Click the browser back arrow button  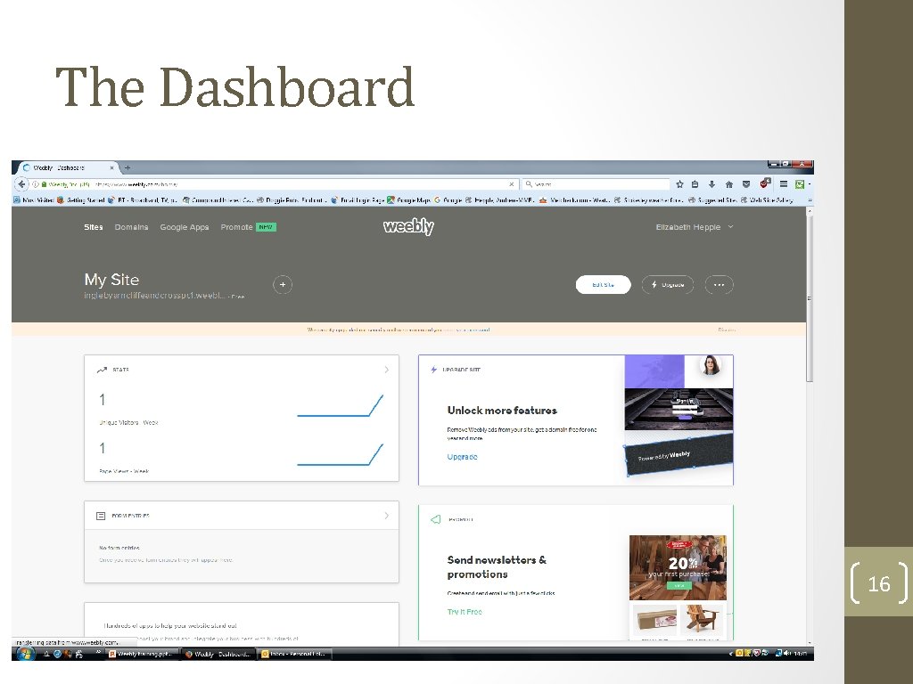21,184
